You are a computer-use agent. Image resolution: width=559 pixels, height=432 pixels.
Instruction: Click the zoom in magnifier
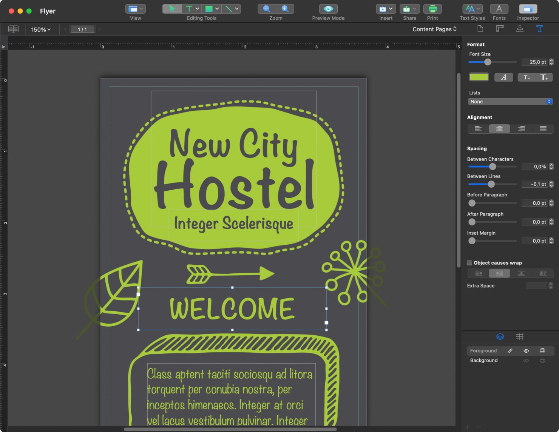point(285,9)
